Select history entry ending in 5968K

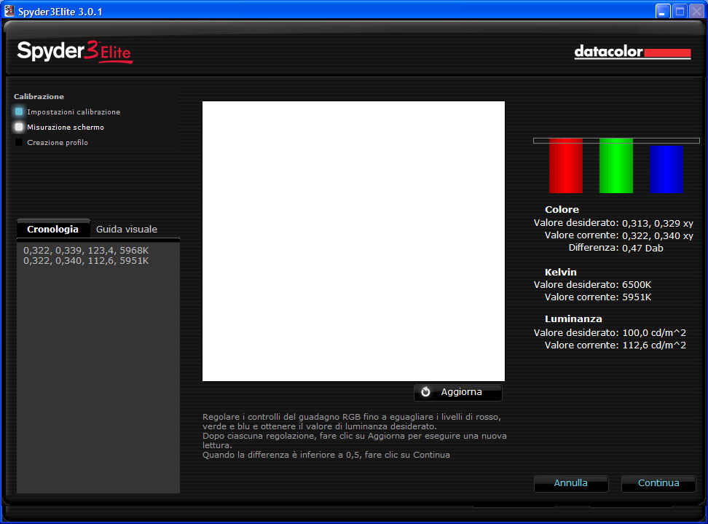point(86,250)
